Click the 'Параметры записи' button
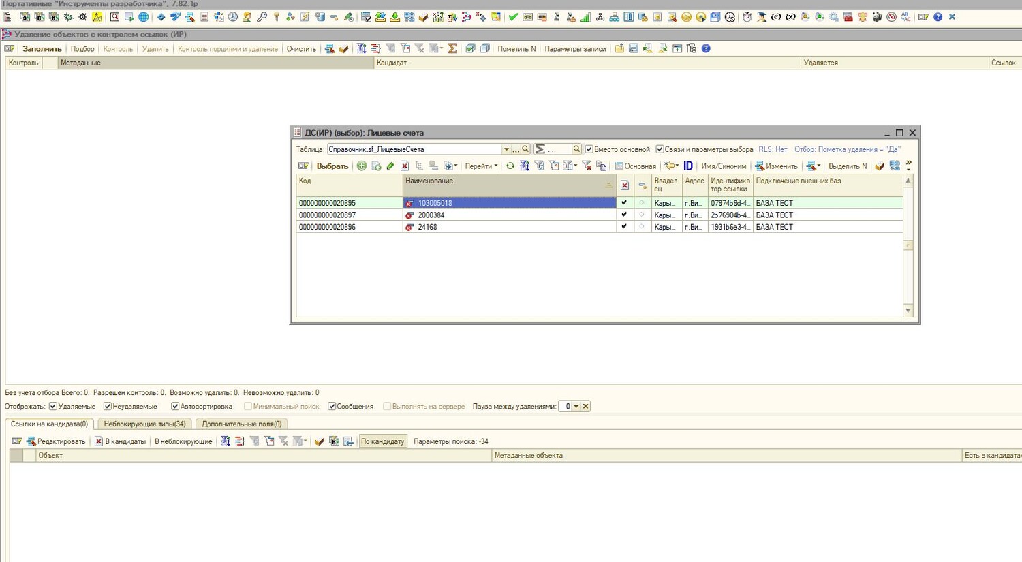Screen dimensions: 1022x562 click(575, 48)
